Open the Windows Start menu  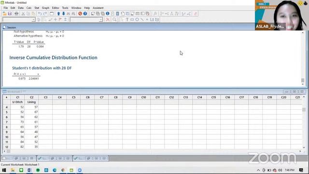(x=4, y=170)
